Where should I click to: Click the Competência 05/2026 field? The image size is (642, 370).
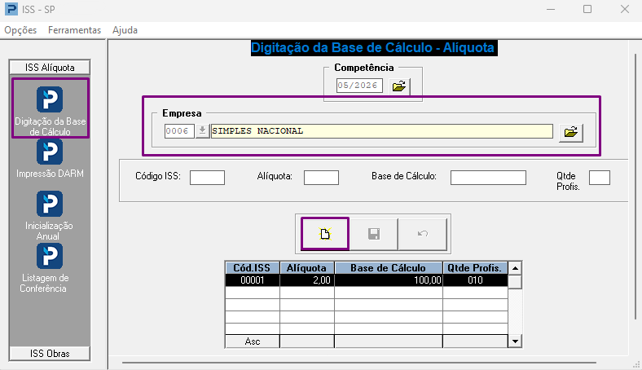tap(359, 86)
